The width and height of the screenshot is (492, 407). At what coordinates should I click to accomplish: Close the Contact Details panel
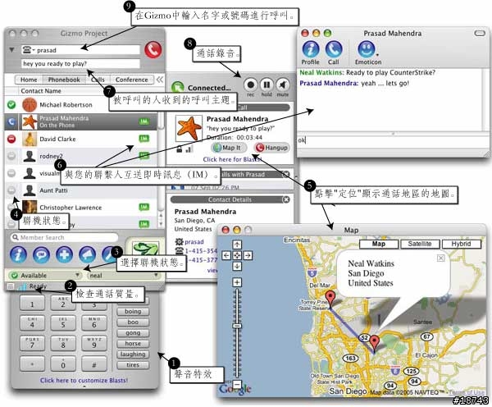click(286, 199)
